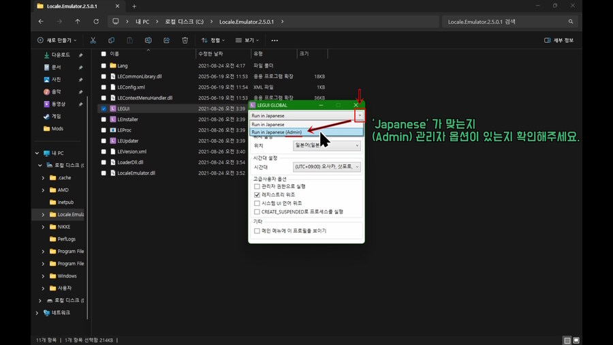
Task: Toggle the 시스템 UI 언어 위조 checkbox
Action: click(257, 203)
